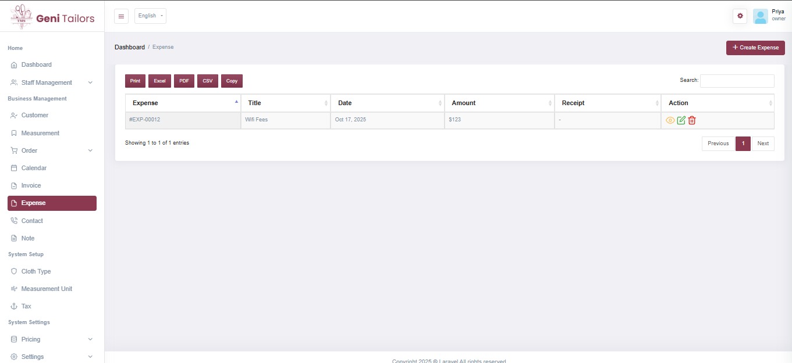Open the Customer page from sidebar

(34, 115)
